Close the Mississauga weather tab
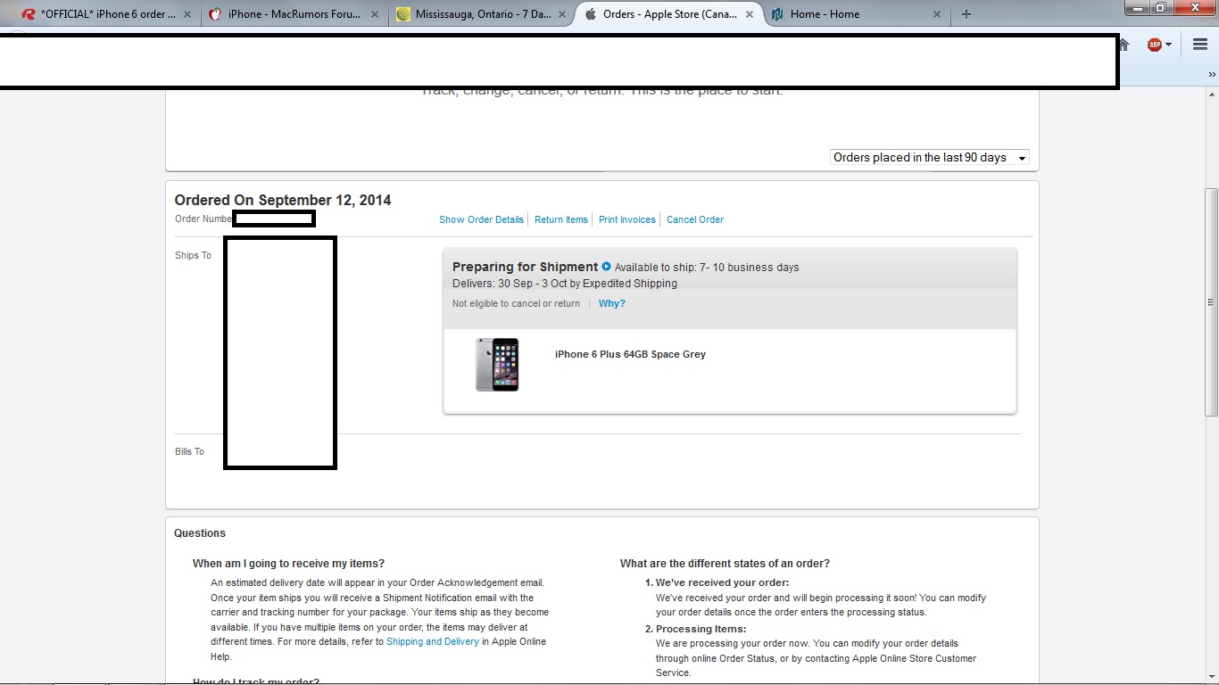Screen dimensions: 1219x685 pos(561,14)
